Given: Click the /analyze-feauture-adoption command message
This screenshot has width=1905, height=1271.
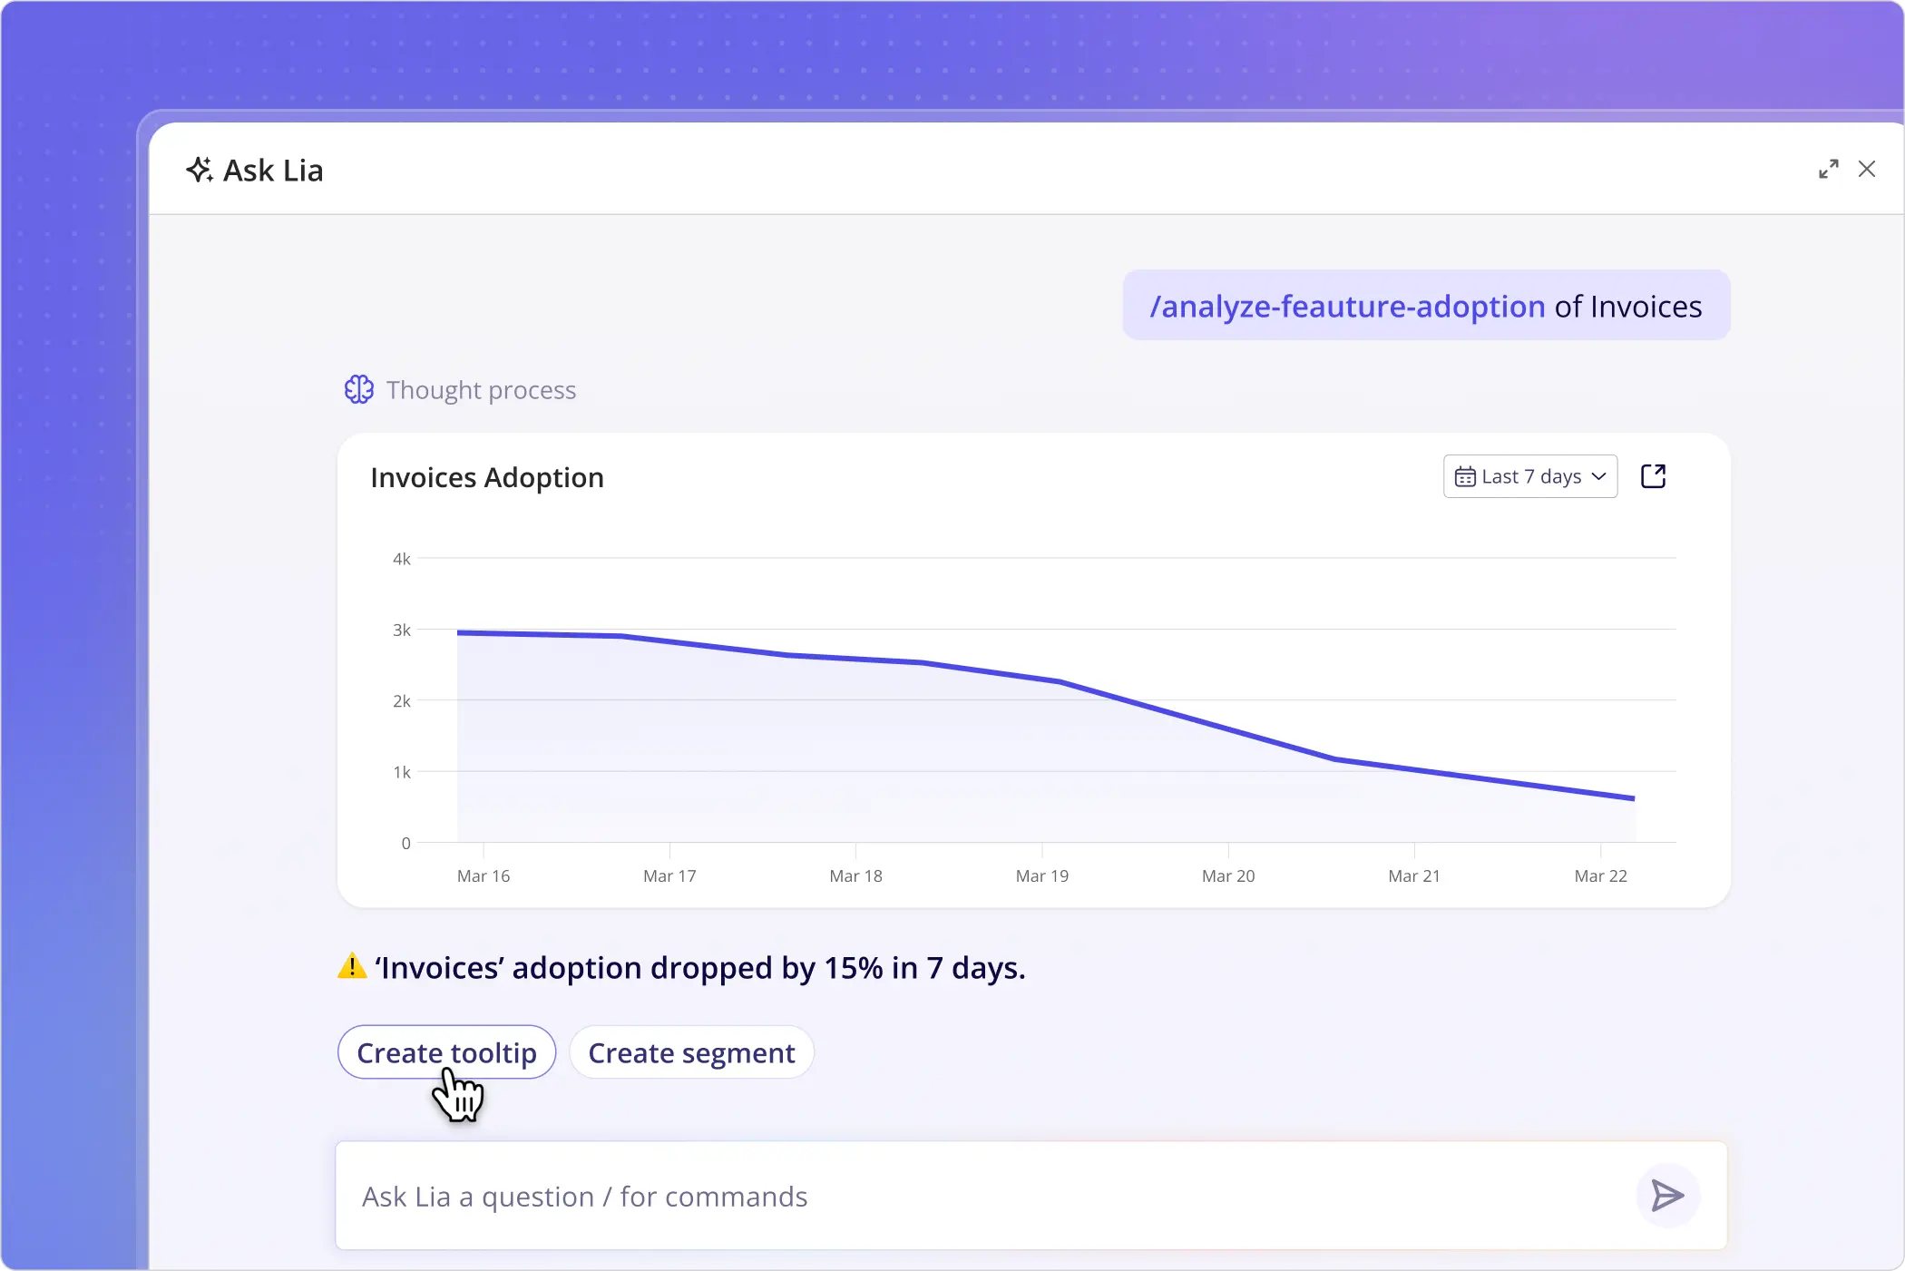Looking at the screenshot, I should click(1426, 306).
